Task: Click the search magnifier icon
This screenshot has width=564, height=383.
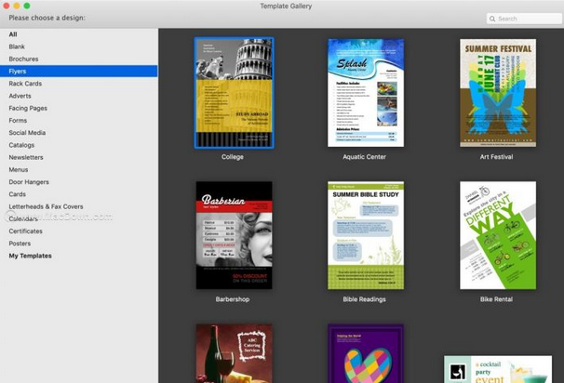Action: [x=492, y=19]
